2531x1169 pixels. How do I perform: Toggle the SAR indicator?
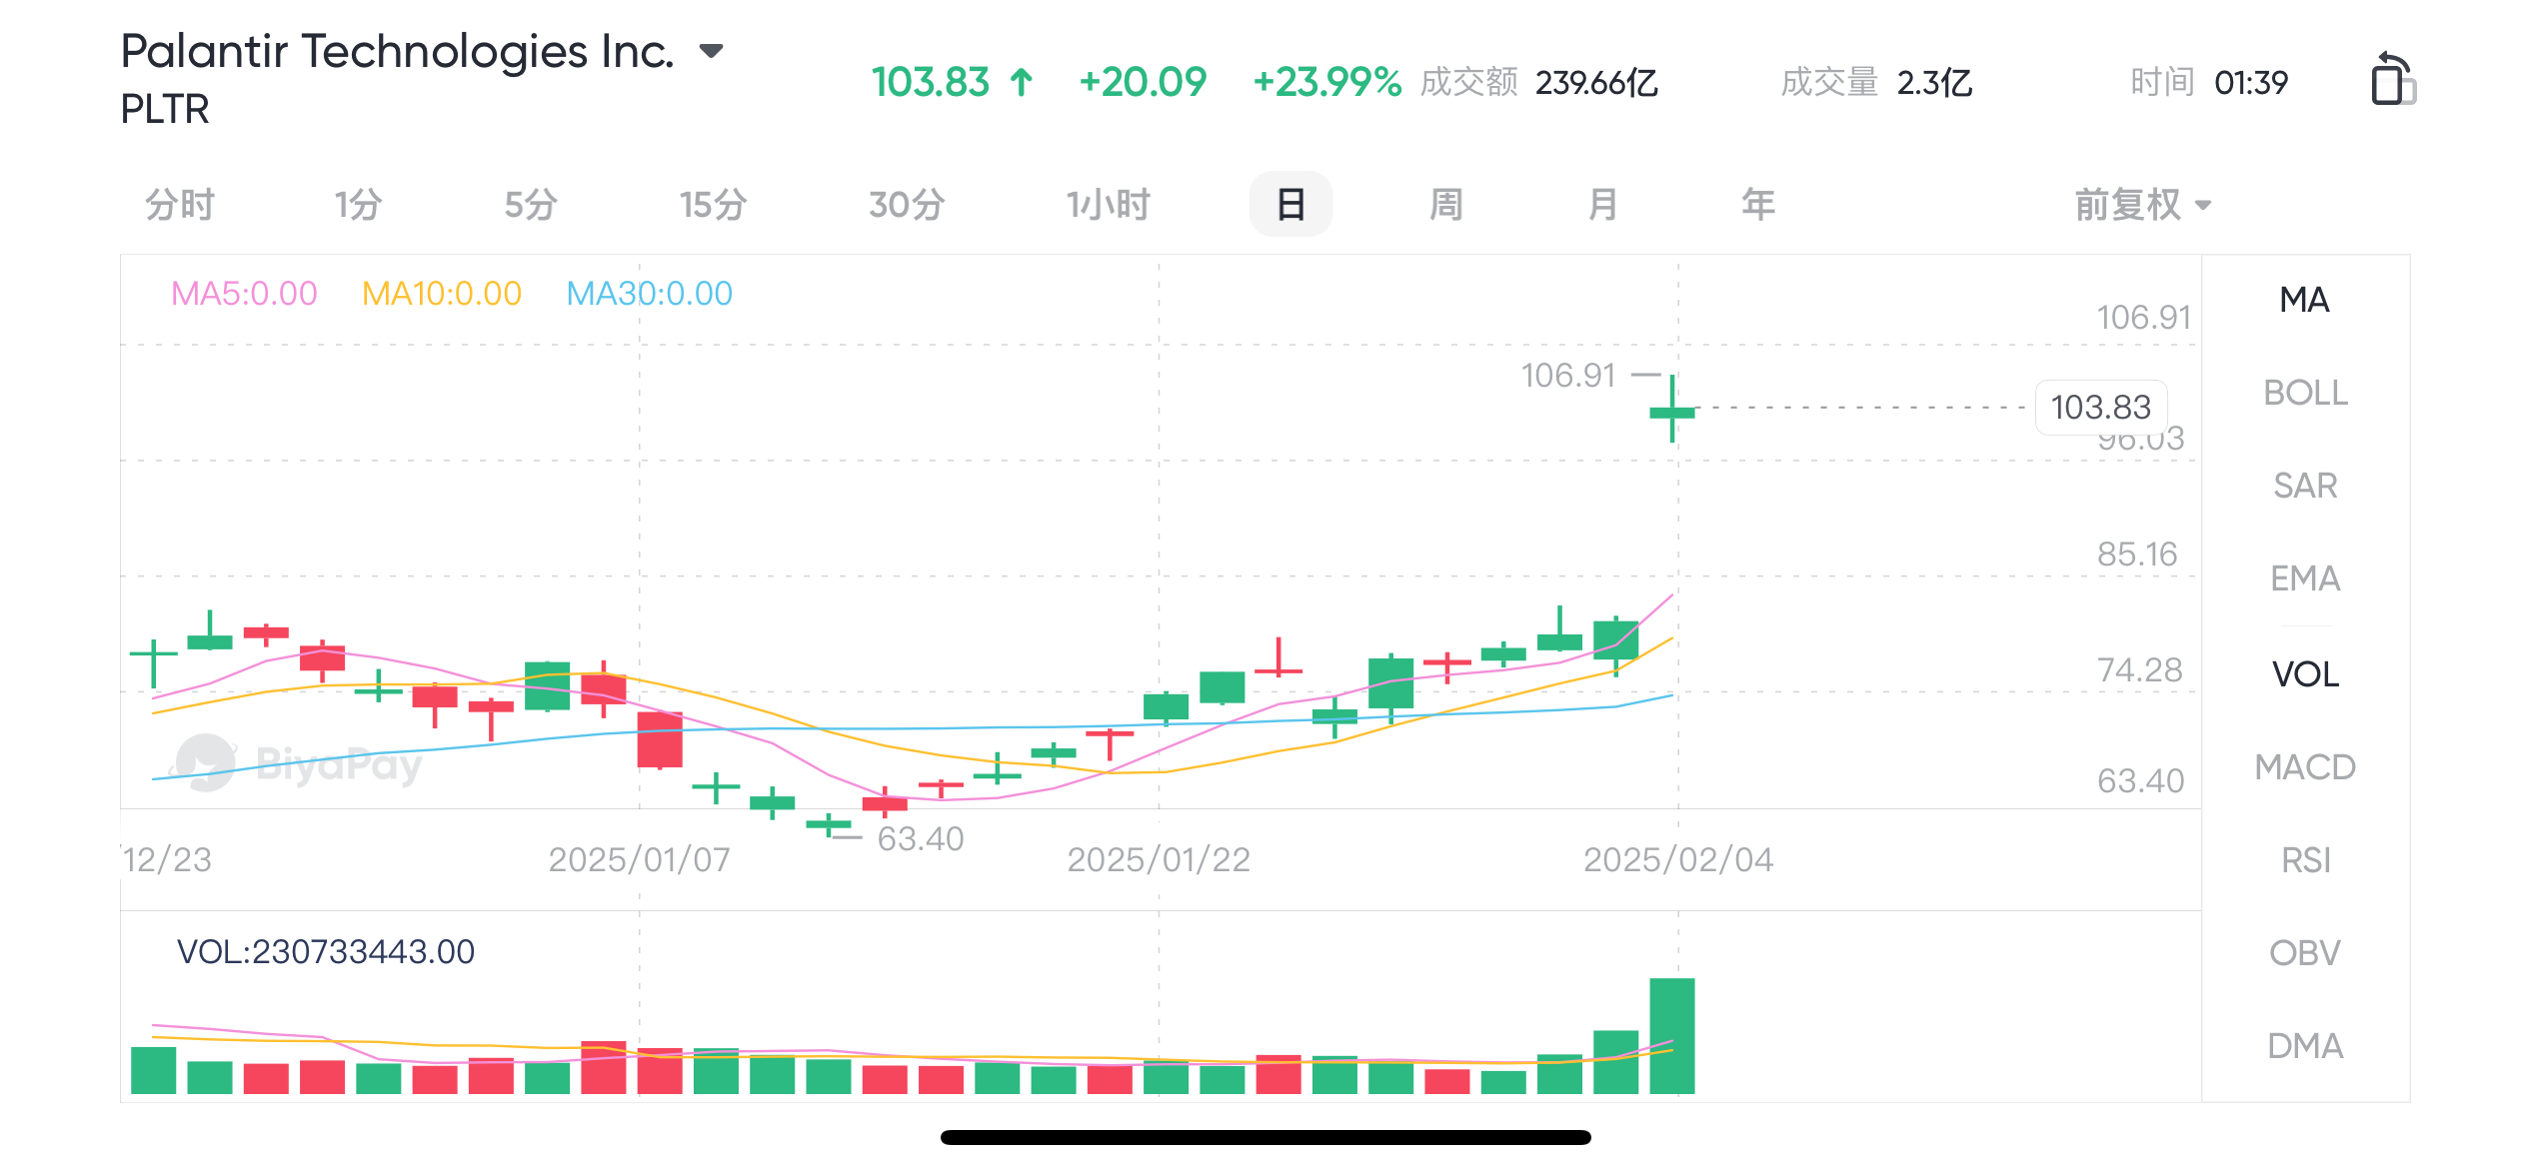(2305, 486)
